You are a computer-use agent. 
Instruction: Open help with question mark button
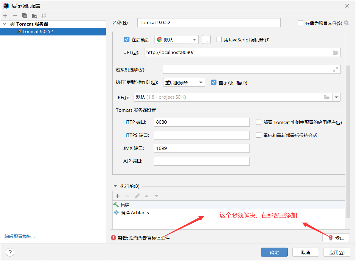click(x=10, y=252)
